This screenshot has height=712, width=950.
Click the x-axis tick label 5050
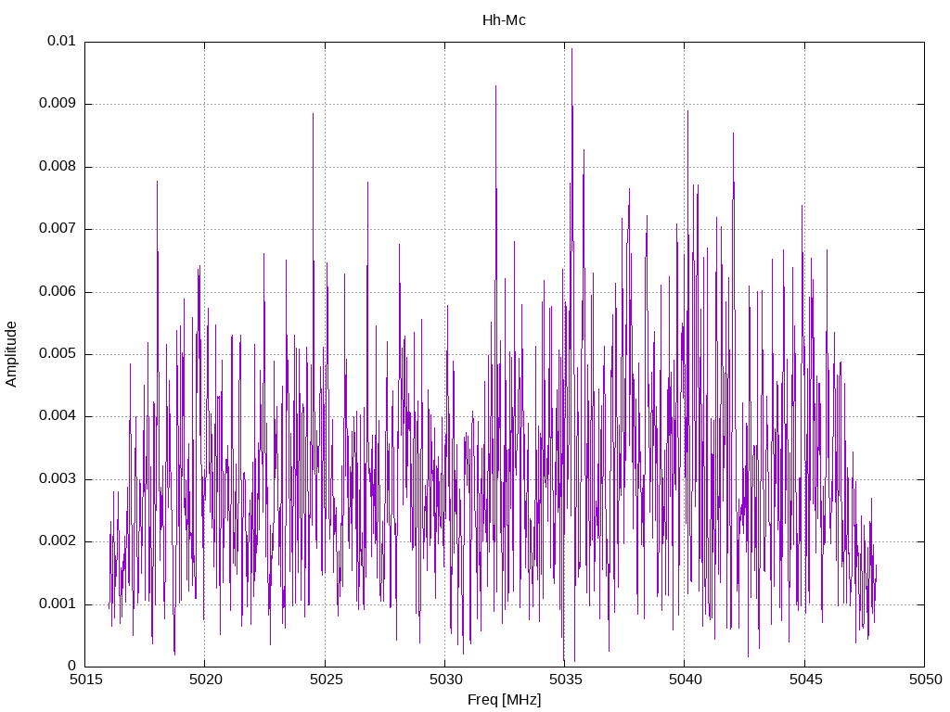926,680
